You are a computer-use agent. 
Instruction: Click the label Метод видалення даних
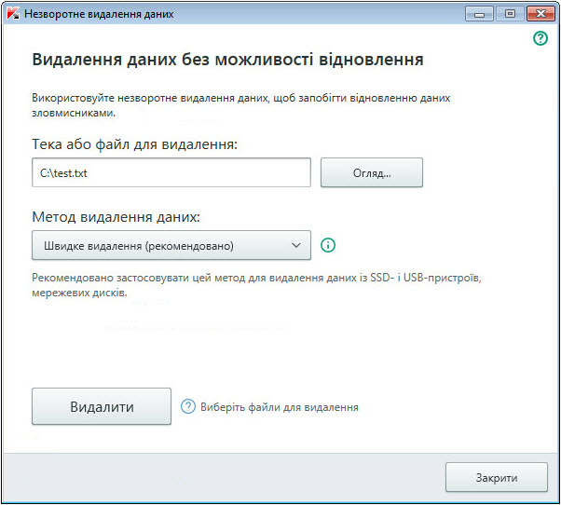click(116, 217)
